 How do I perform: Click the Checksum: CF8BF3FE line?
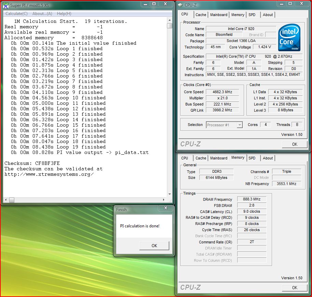[32, 163]
